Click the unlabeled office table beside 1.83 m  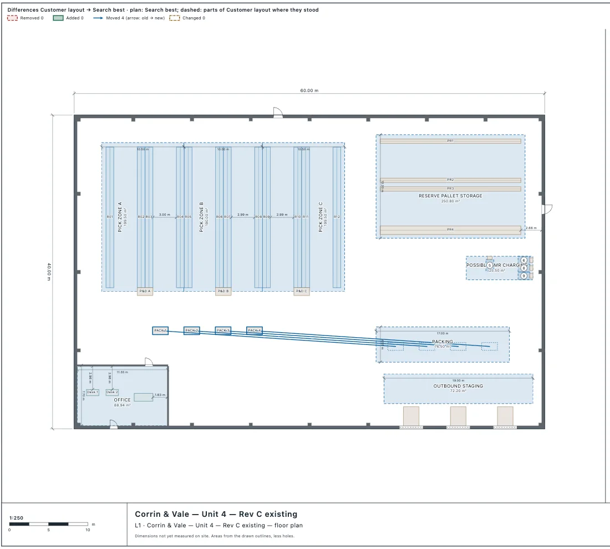144,397
